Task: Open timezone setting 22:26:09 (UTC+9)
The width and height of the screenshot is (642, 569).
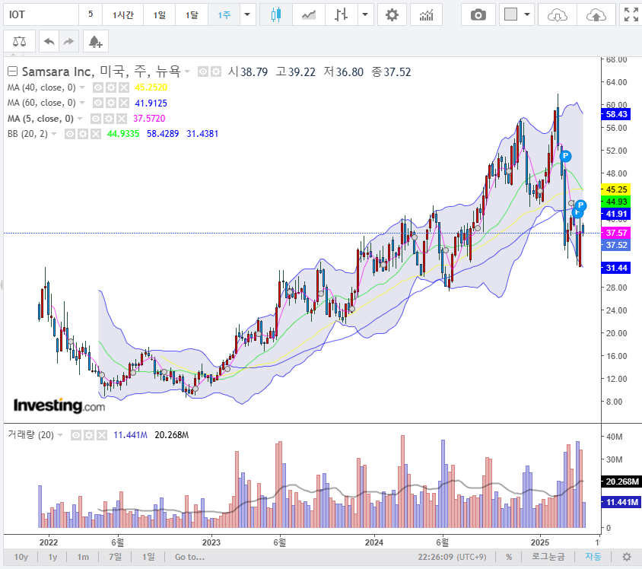Action: coord(452,557)
